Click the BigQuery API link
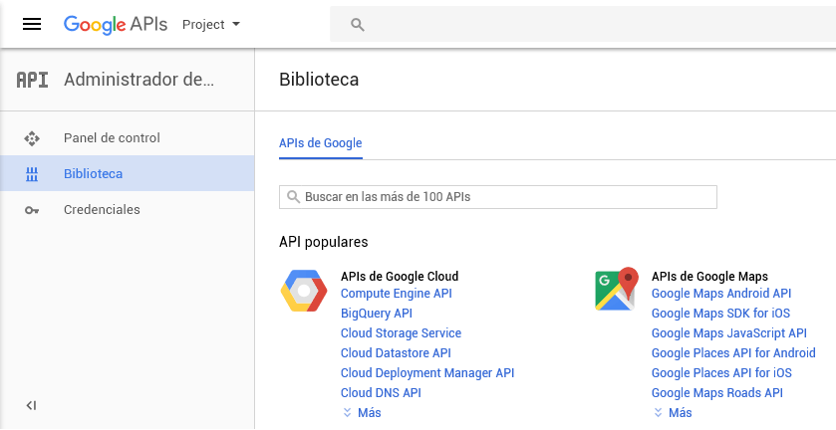 [x=377, y=314]
